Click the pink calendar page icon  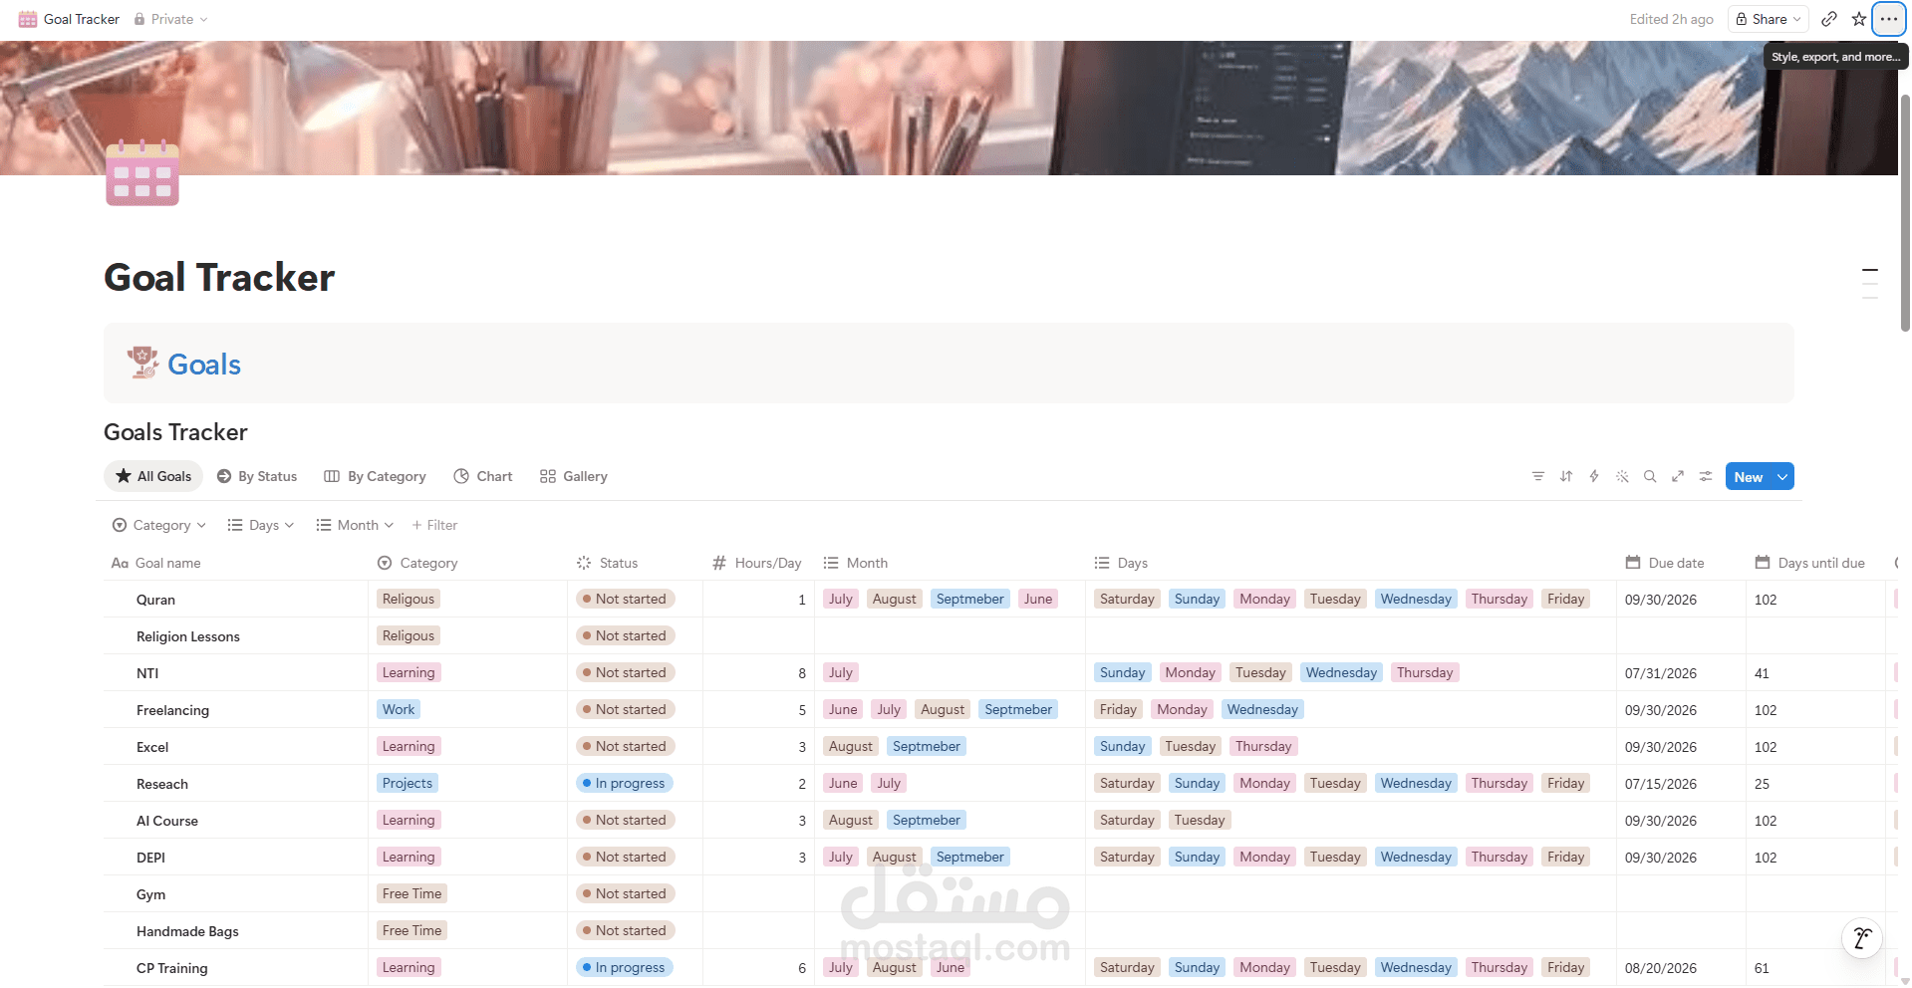[x=142, y=172]
